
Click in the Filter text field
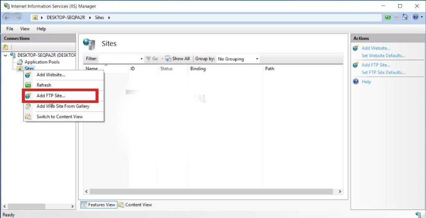[x=119, y=59]
